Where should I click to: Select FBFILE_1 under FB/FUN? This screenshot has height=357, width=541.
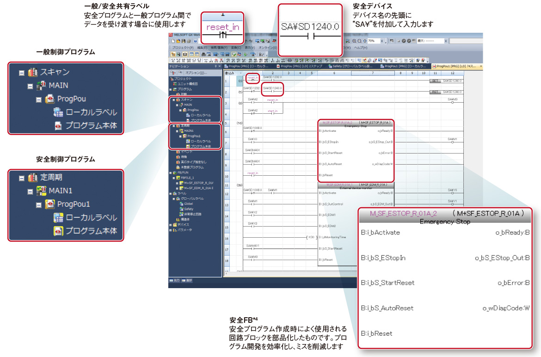pos(189,177)
